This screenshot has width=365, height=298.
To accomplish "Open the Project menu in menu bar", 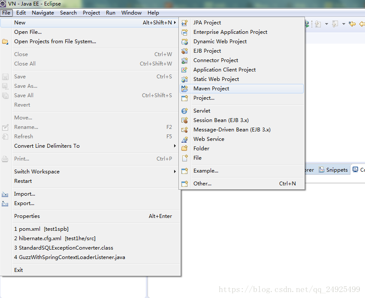I will (91, 13).
